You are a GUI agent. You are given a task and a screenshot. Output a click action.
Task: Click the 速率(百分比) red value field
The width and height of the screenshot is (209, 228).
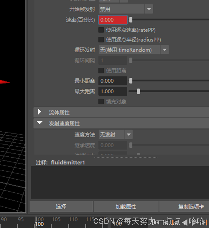[x=113, y=20]
